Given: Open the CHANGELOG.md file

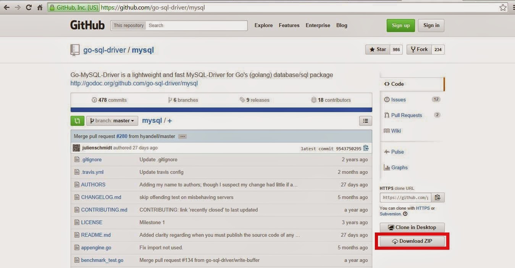Looking at the screenshot, I should pos(101,197).
